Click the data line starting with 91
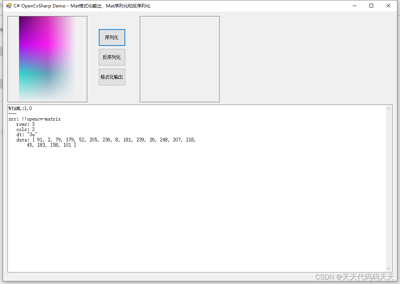 click(106, 140)
